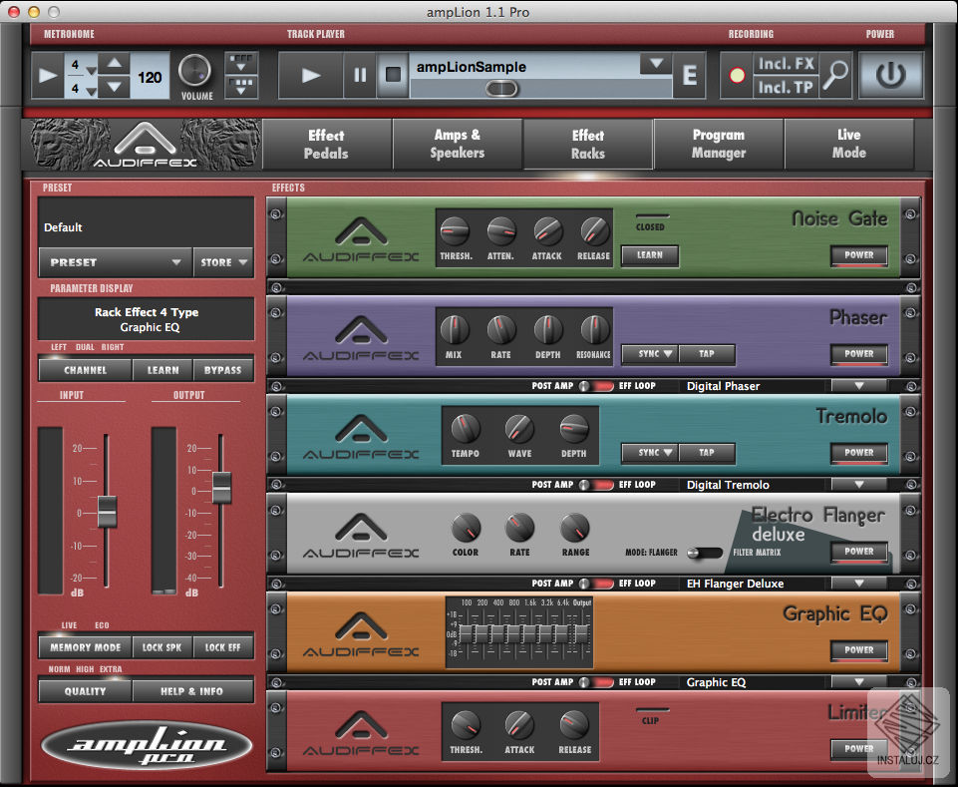Click the Audiffex logo in the header
The width and height of the screenshot is (958, 787).
point(146,145)
